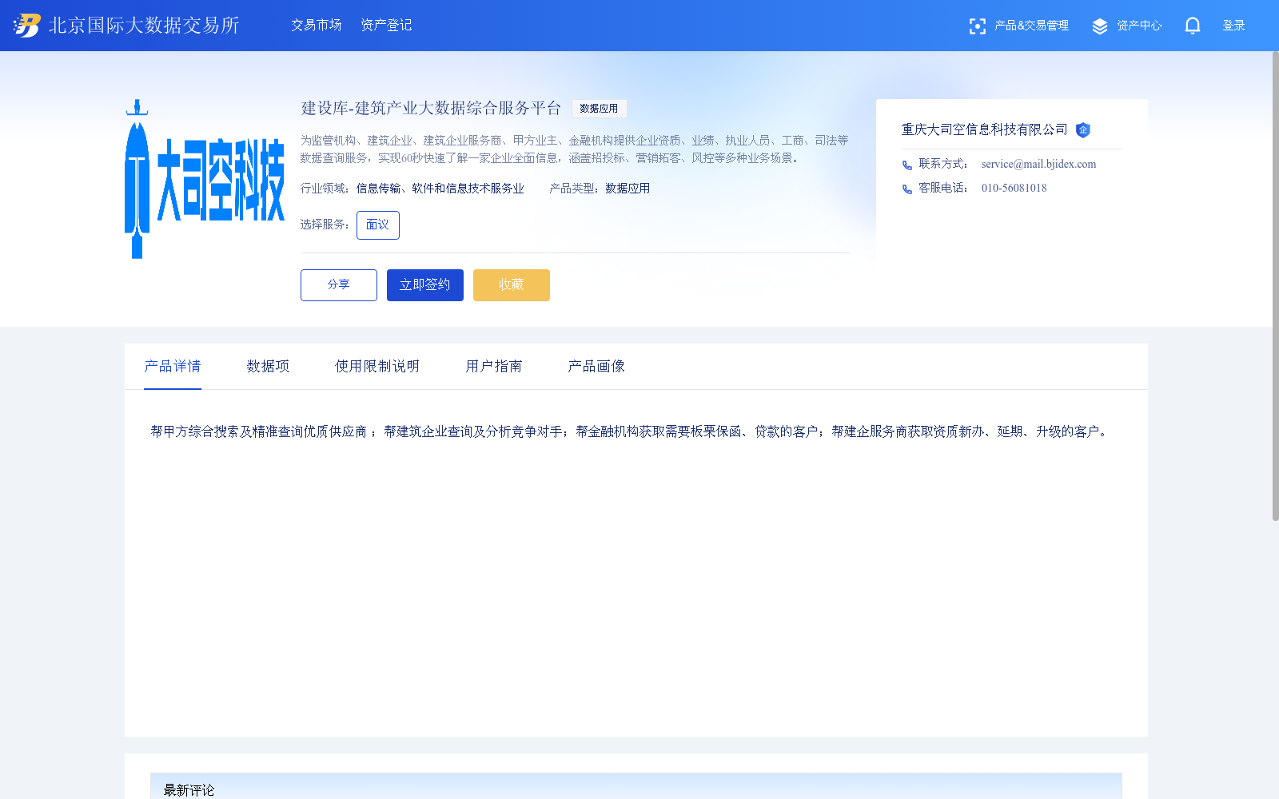Click the company name 重庆大司空信息科技有限公司
Screen dimensions: 1279x799
tap(985, 129)
